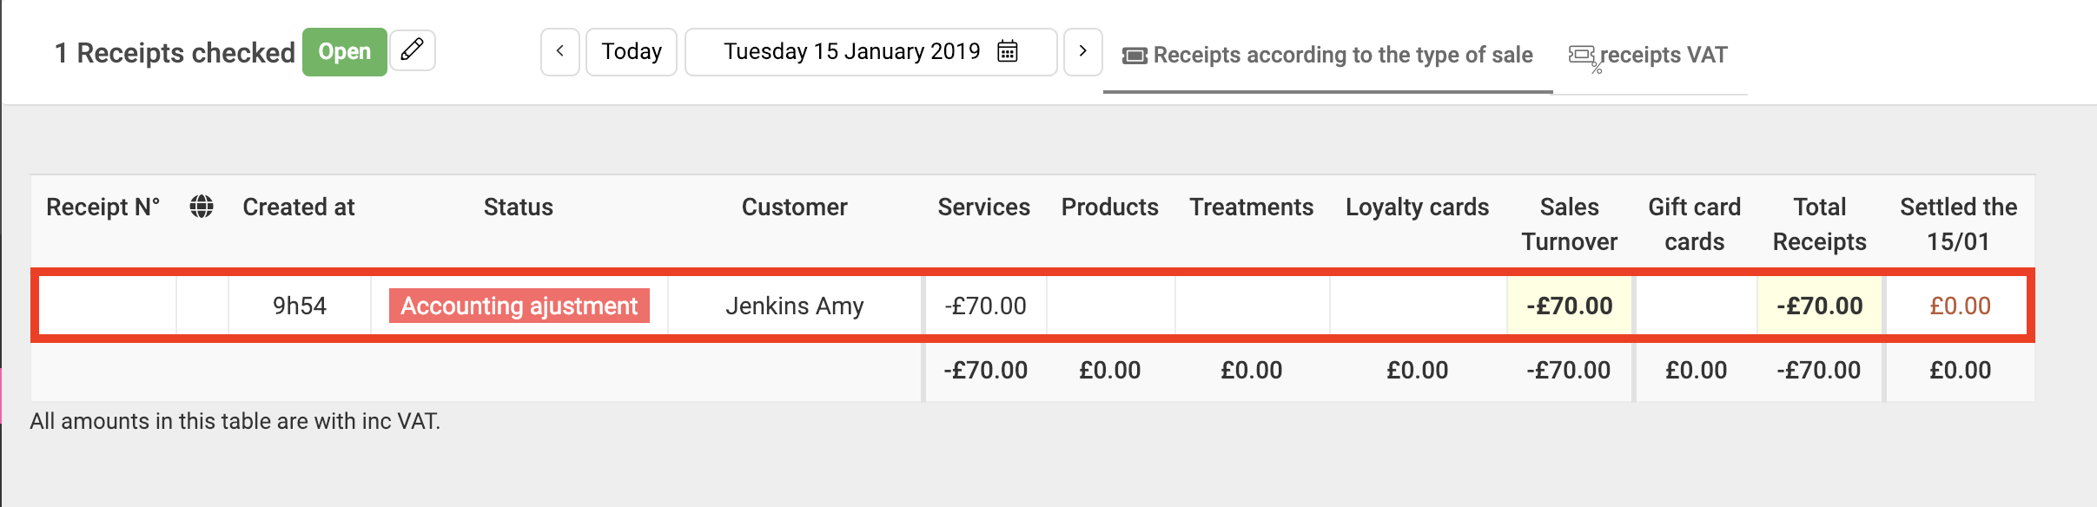Select the Accounting ajustment status label
Image resolution: width=2097 pixels, height=507 pixels.
[519, 306]
